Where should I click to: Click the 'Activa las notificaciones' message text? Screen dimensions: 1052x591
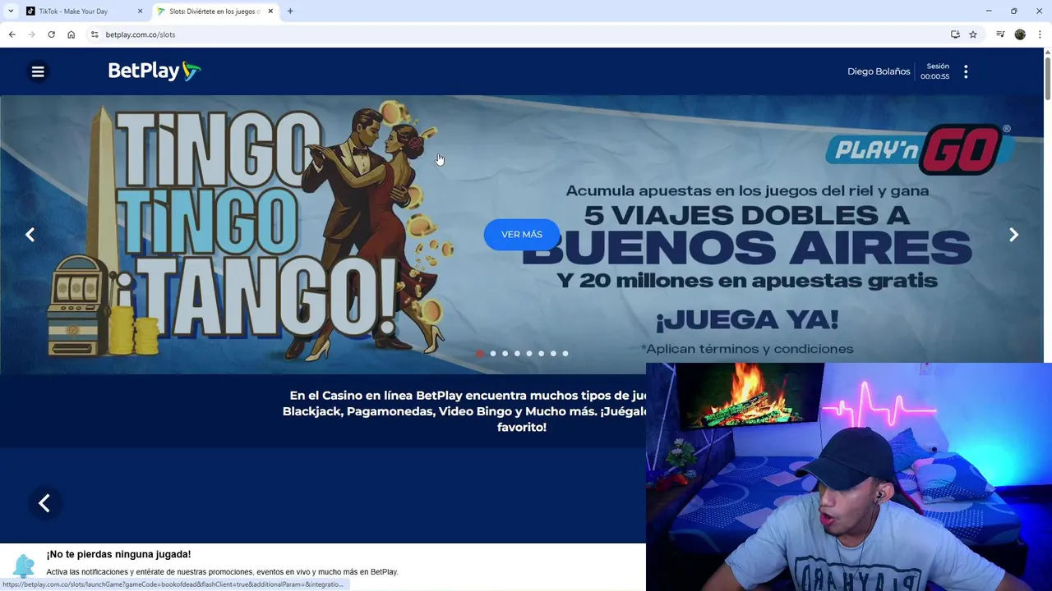pos(222,572)
